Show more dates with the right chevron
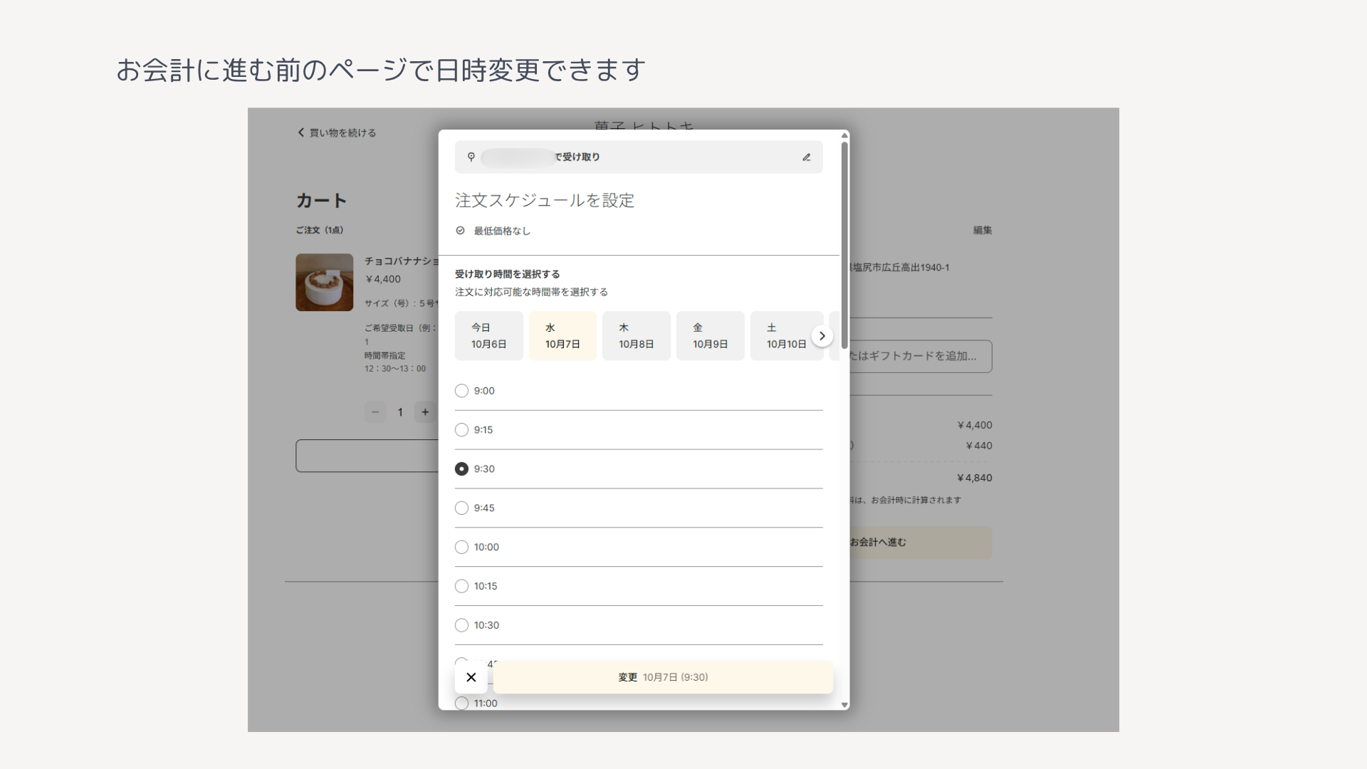 pos(822,336)
